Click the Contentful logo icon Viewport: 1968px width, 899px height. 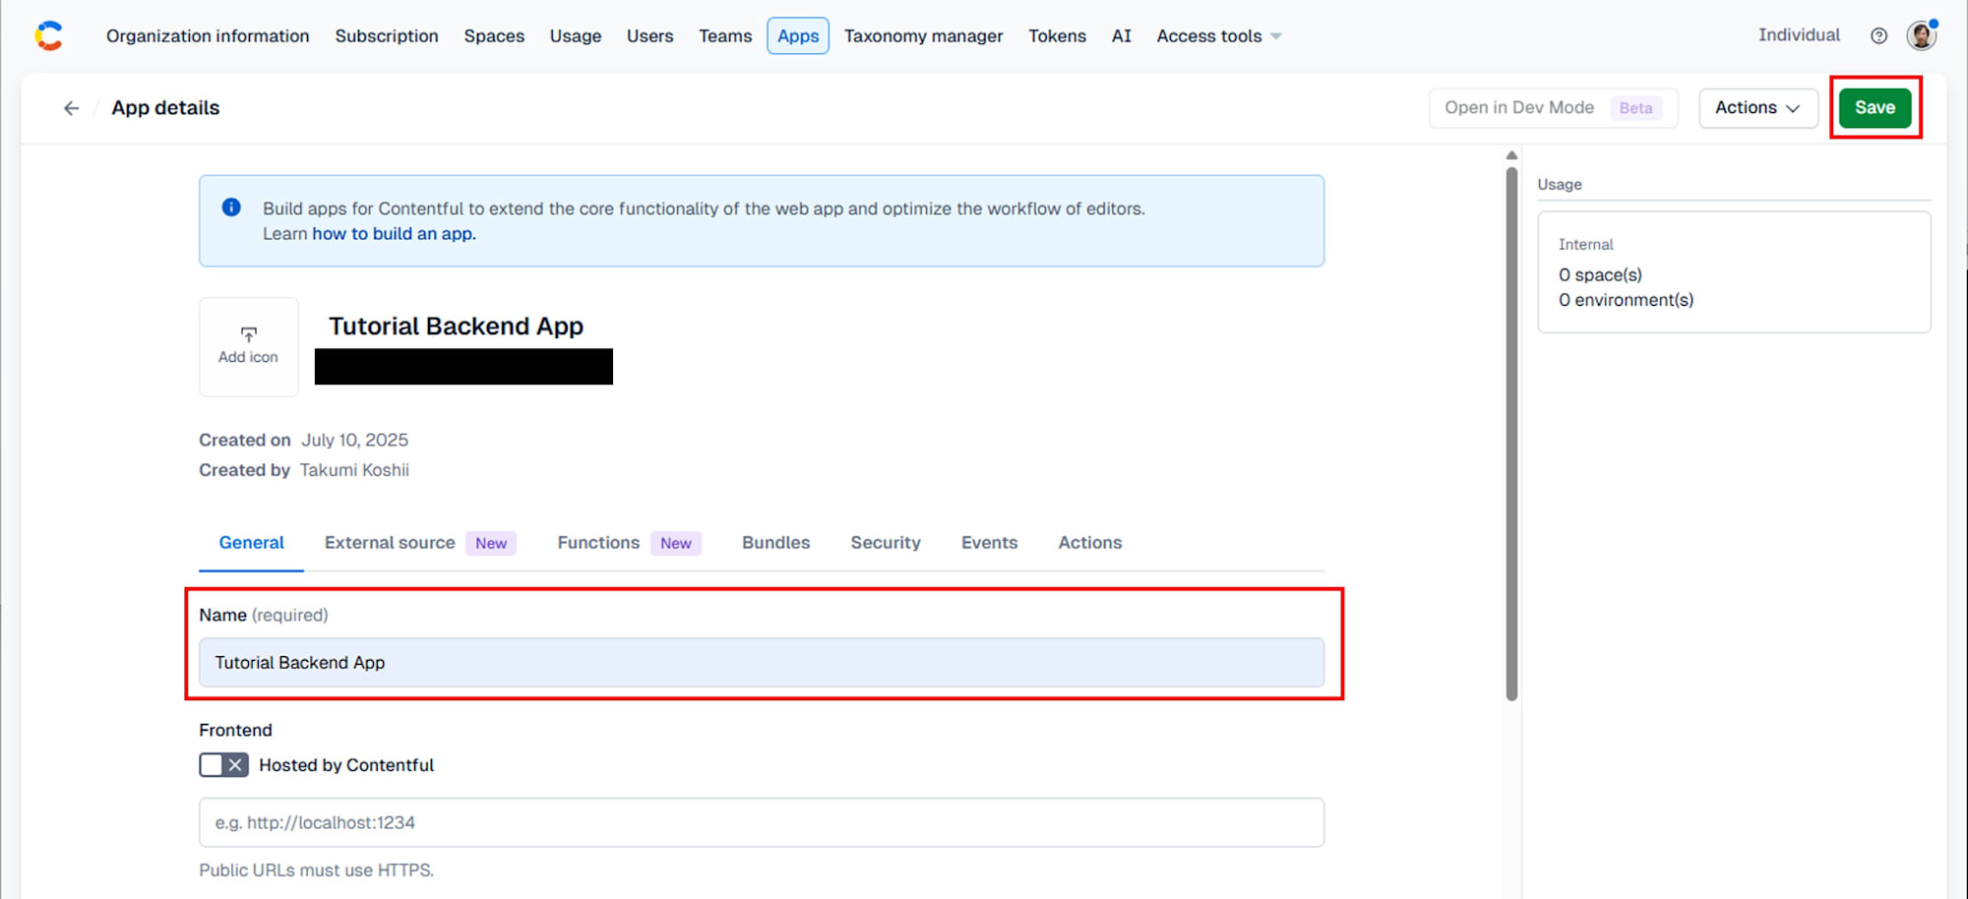click(x=48, y=35)
